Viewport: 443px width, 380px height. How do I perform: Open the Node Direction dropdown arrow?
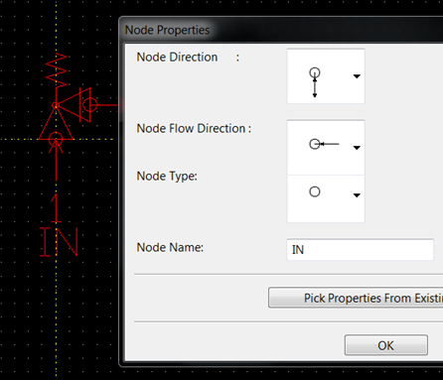pyautogui.click(x=357, y=76)
